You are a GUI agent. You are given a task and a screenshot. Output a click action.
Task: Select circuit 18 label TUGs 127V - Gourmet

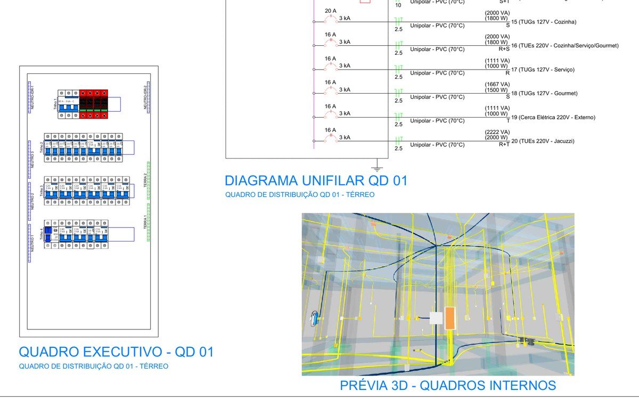tap(544, 94)
